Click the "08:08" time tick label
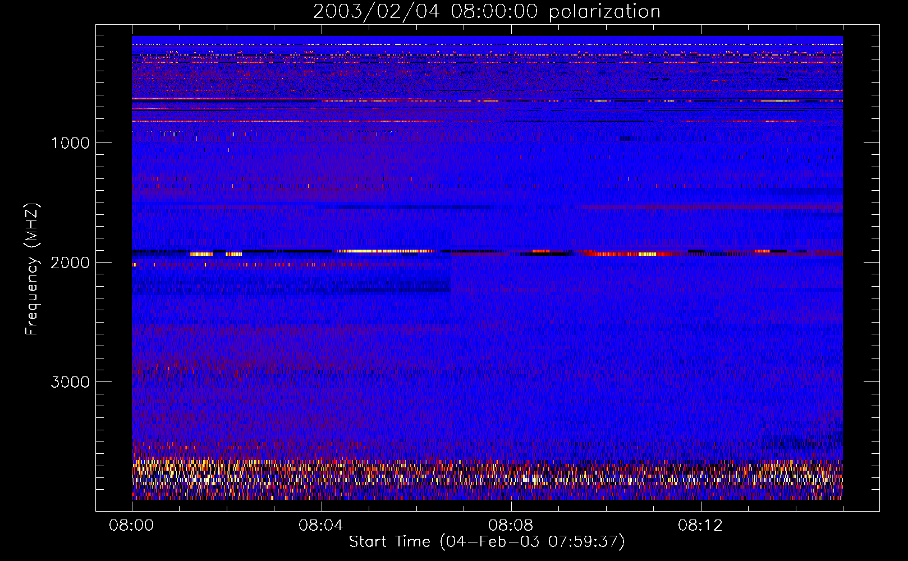This screenshot has width=908, height=561. 511,526
